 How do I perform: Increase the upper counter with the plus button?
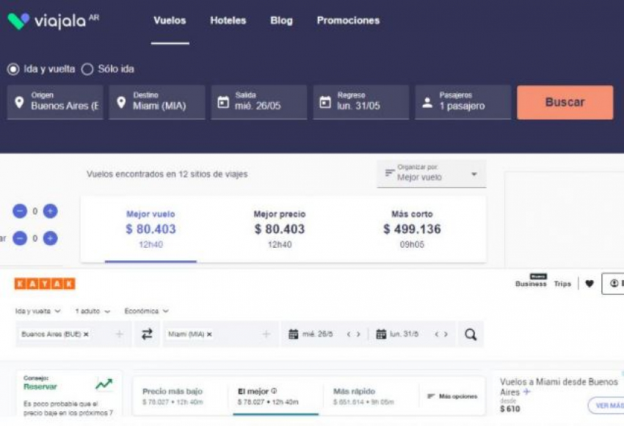coord(50,211)
